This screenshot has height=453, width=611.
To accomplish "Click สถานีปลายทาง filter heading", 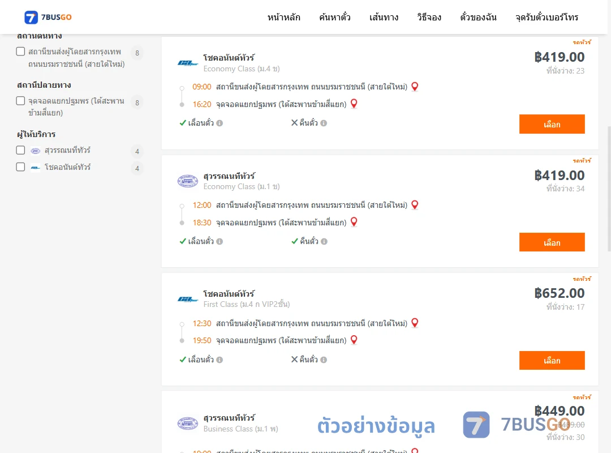I will click(x=44, y=85).
